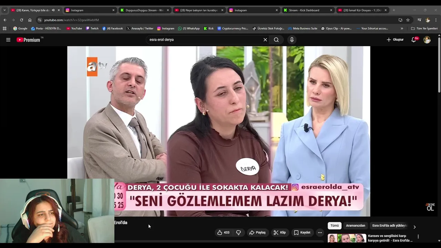441x248 pixels.
Task: Open the title Karısını ve sevgilisini karşı karşıya getirdi
Action: [390, 238]
